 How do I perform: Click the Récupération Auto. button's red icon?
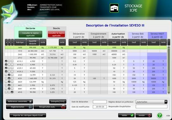pos(63,107)
